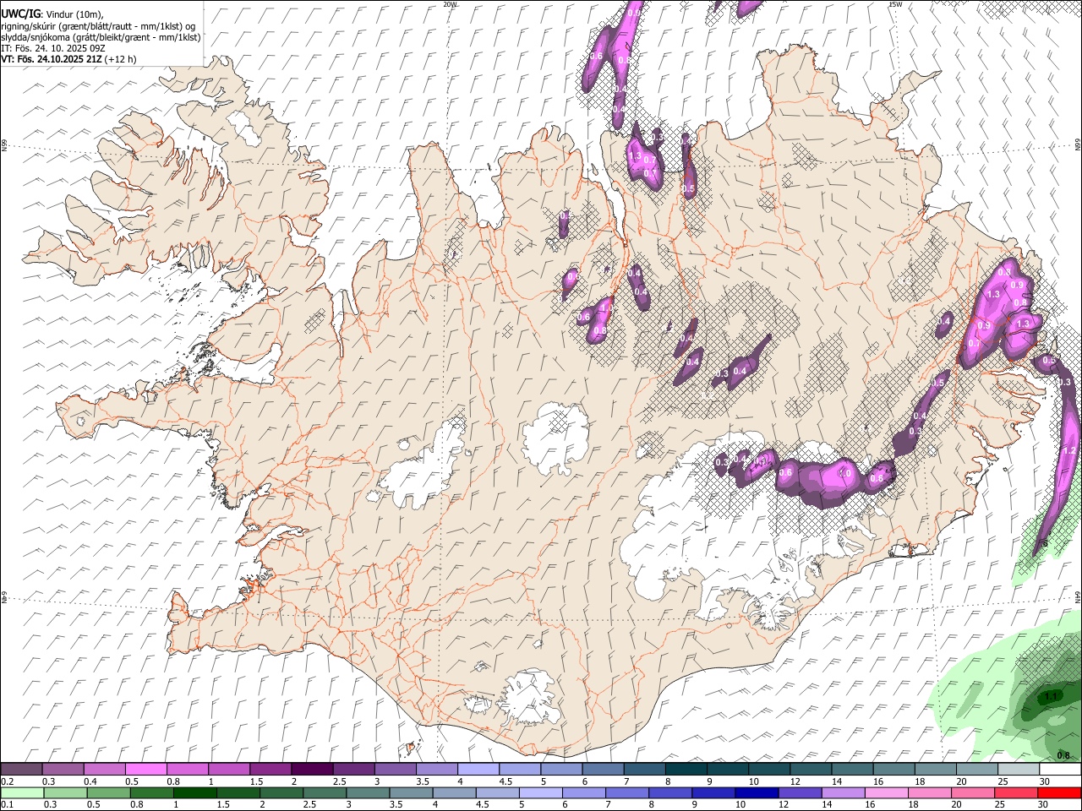The image size is (1082, 811).
Task: Select the dark teal 8 swatch in snow legend
Action: 686,770
